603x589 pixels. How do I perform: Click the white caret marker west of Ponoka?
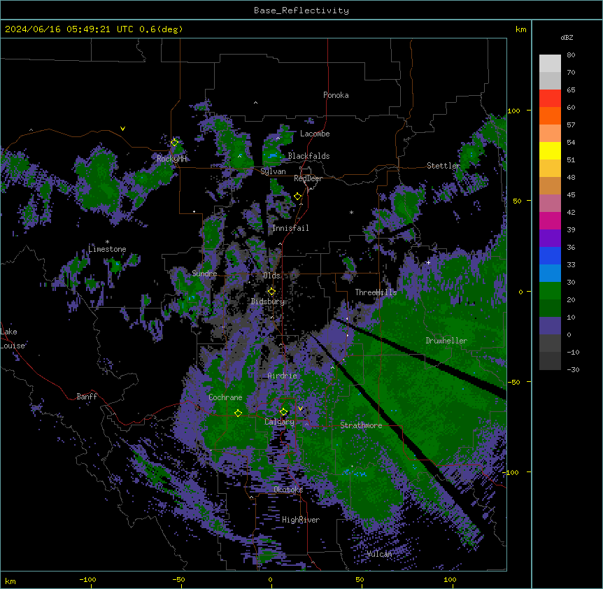(256, 103)
